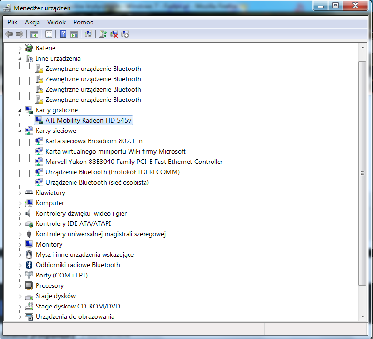Select Marvell Yukon 88E8040 Ethernet Controller
This screenshot has height=339, width=373.
pyautogui.click(x=134, y=162)
